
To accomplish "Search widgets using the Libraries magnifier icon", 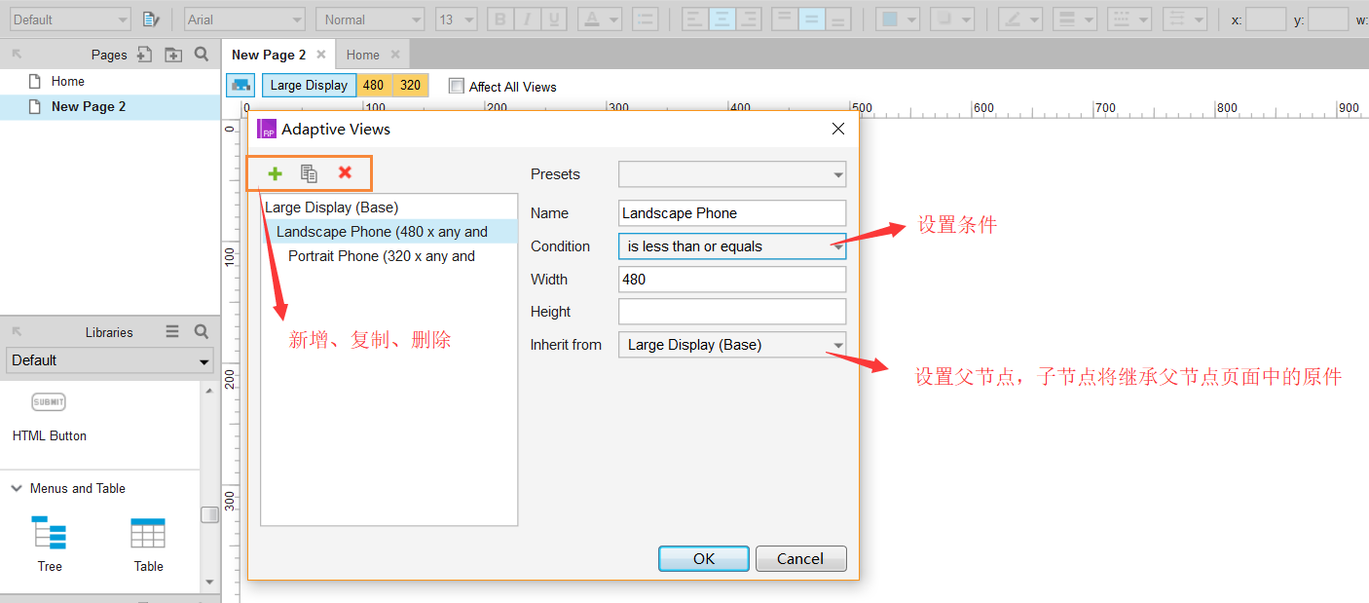I will [x=202, y=331].
